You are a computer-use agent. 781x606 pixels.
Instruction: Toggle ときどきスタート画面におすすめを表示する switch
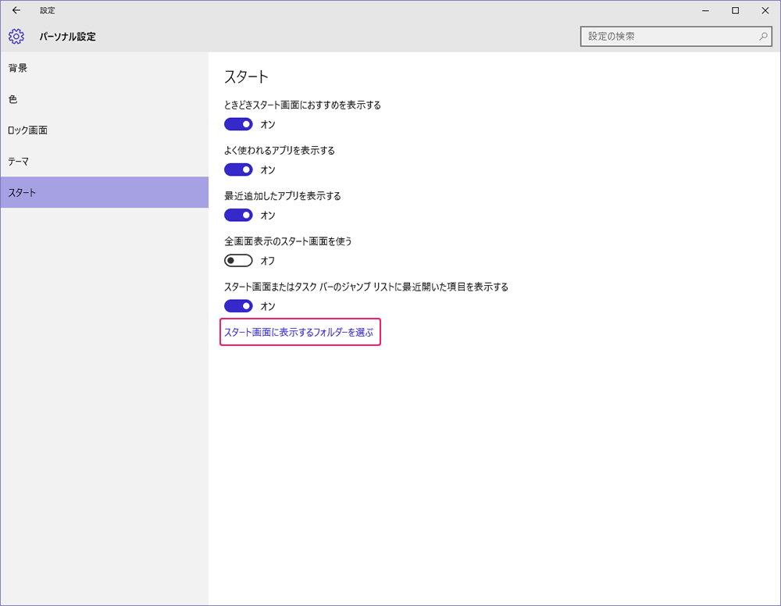coord(238,124)
